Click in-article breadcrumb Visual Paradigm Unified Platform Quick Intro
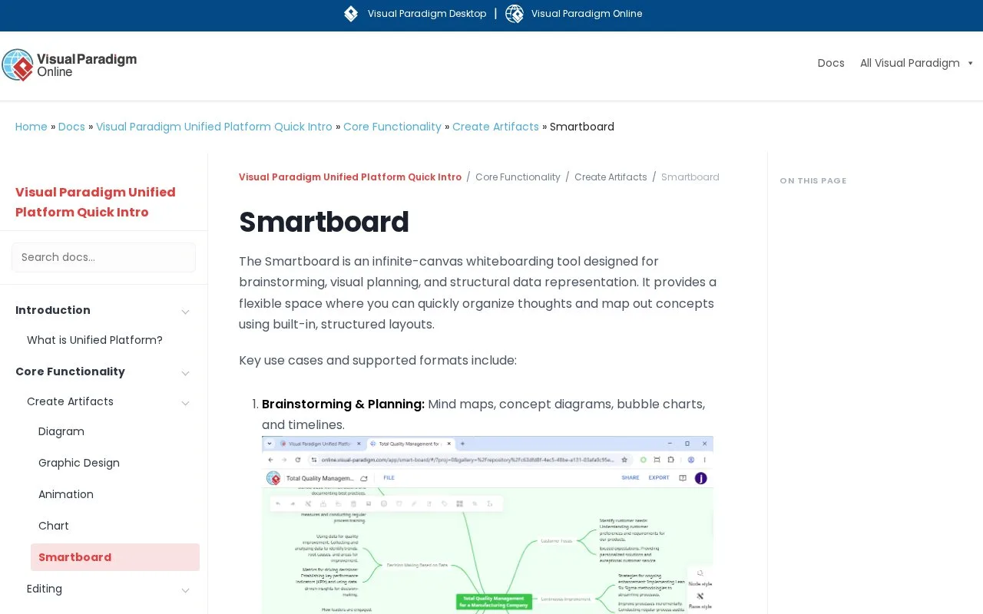This screenshot has height=614, width=983. tap(350, 177)
